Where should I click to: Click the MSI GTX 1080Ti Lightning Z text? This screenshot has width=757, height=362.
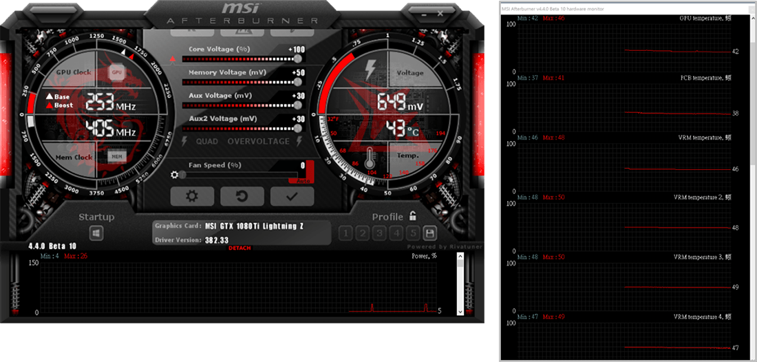click(255, 226)
